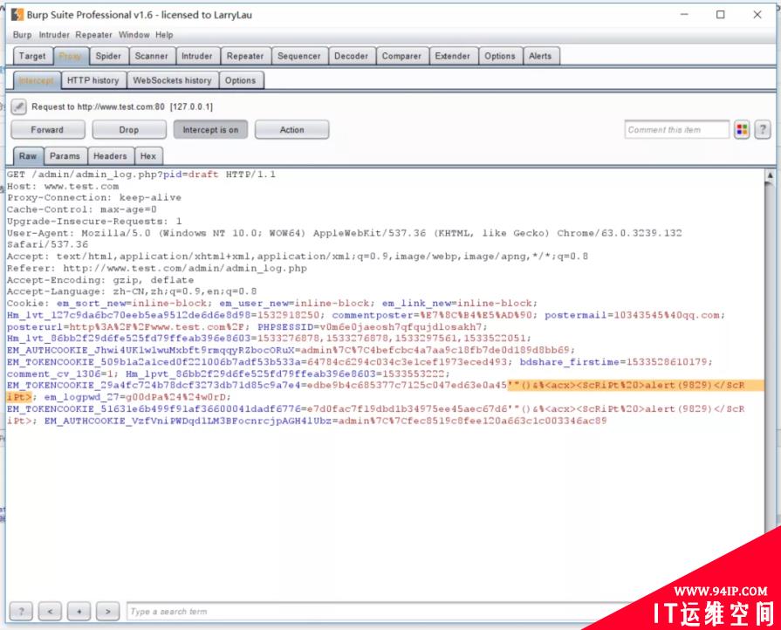781x630 pixels.
Task: Click the GET request line text
Action: (141, 175)
